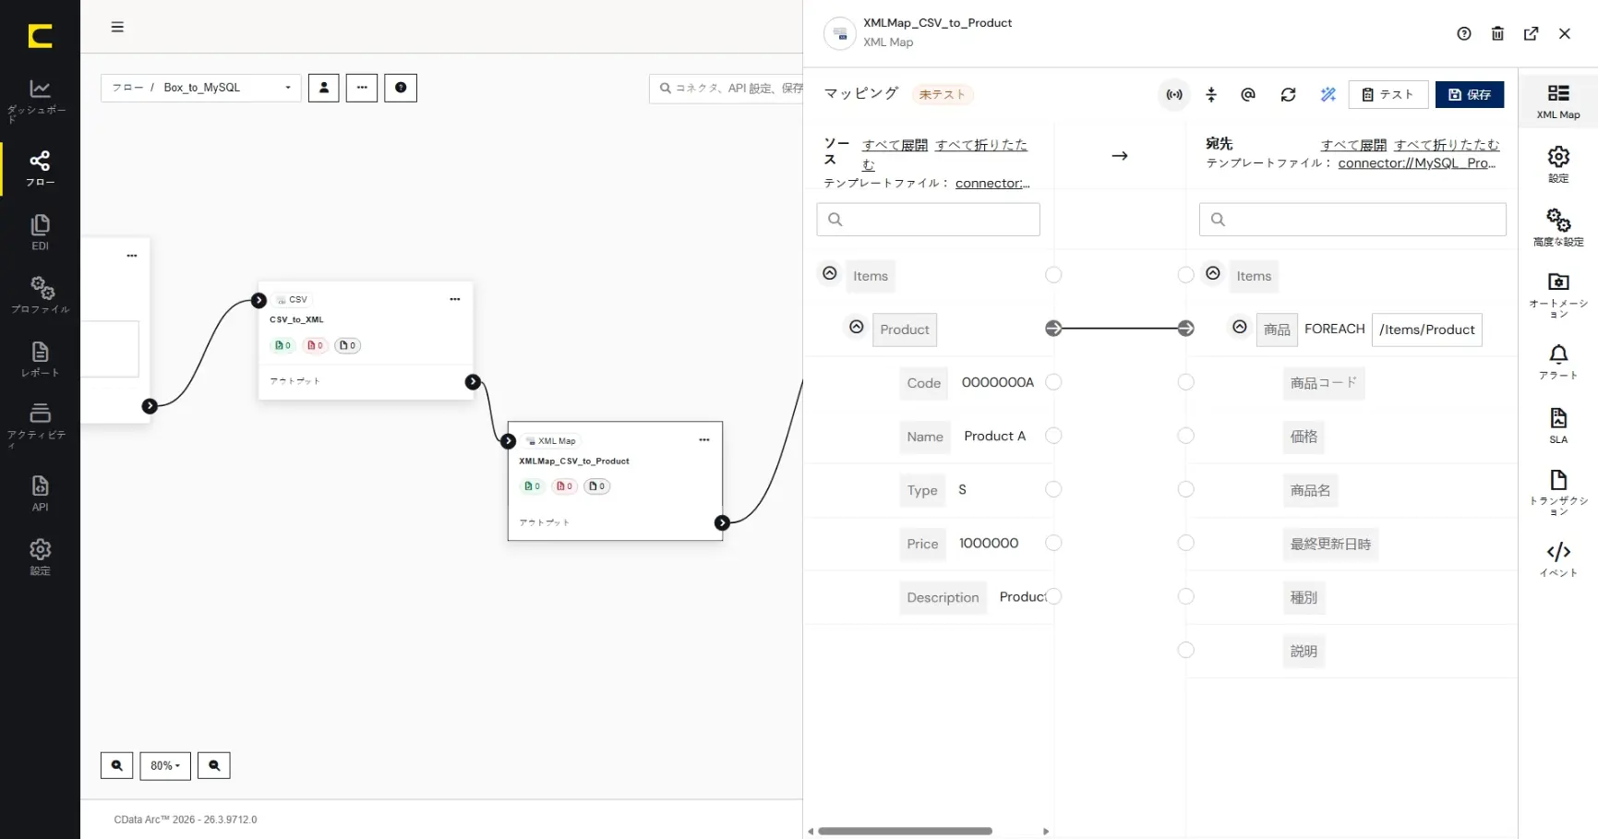The image size is (1598, 839).
Task: Save mapping with 保存 button
Action: coord(1470,94)
